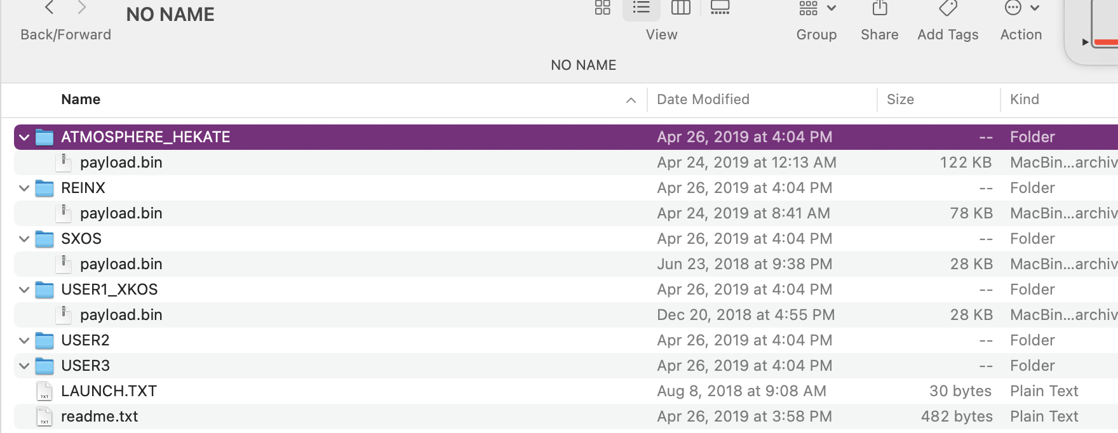
Task: Click the Share toolbar icon
Action: pos(880,8)
